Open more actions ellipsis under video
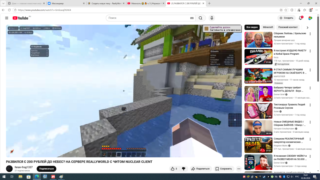Image resolution: width=320 pixels, height=180 pixels. point(239,168)
